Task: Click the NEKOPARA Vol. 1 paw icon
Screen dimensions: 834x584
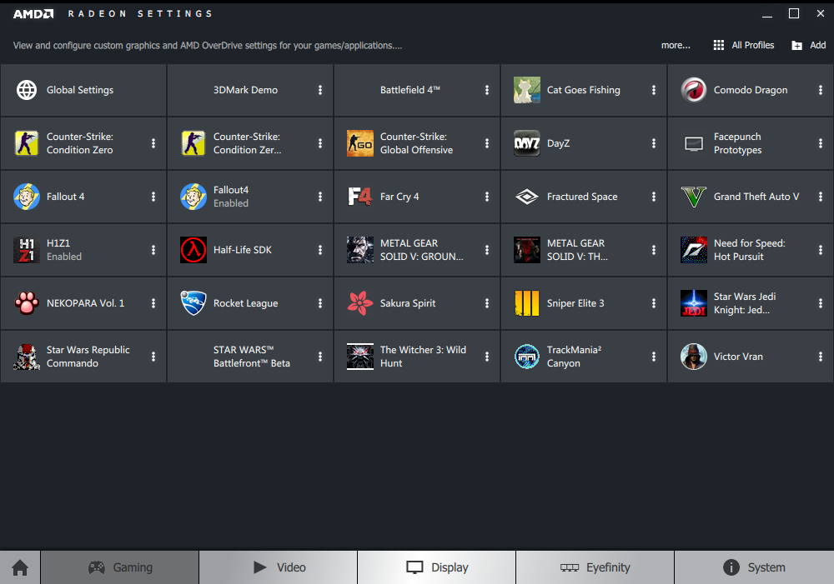Action: (x=27, y=303)
